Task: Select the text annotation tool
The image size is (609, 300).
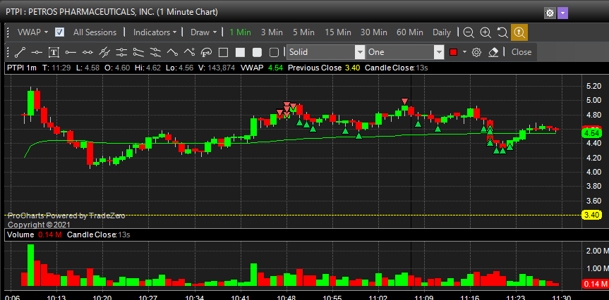Action: (54, 52)
